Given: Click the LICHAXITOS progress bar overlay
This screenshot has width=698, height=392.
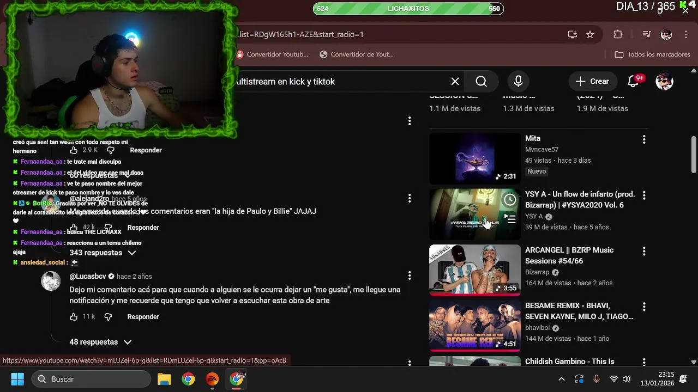Looking at the screenshot, I should [408, 9].
